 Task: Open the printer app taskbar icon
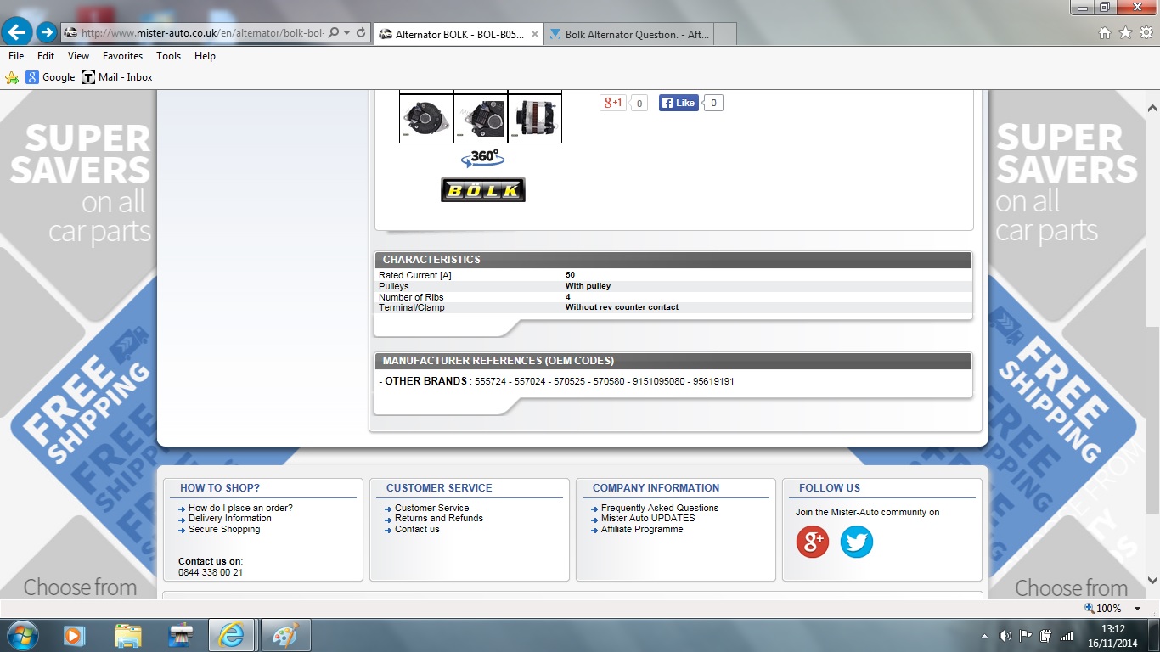pos(182,635)
